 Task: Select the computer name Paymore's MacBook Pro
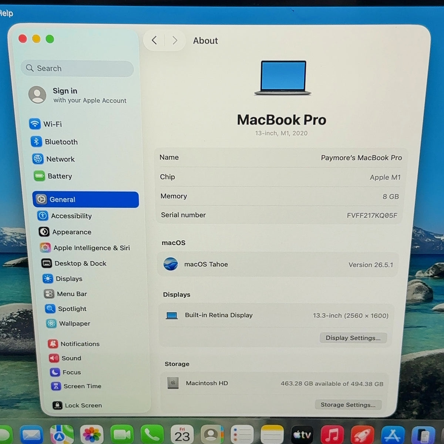tap(361, 158)
